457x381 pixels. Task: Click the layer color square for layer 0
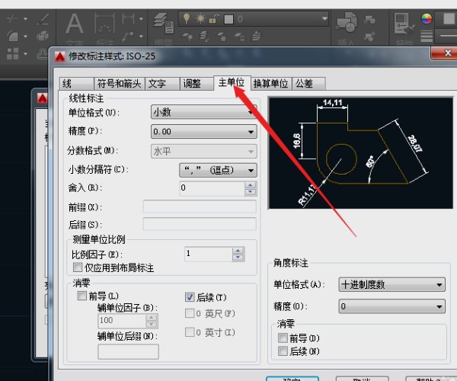tap(228, 20)
